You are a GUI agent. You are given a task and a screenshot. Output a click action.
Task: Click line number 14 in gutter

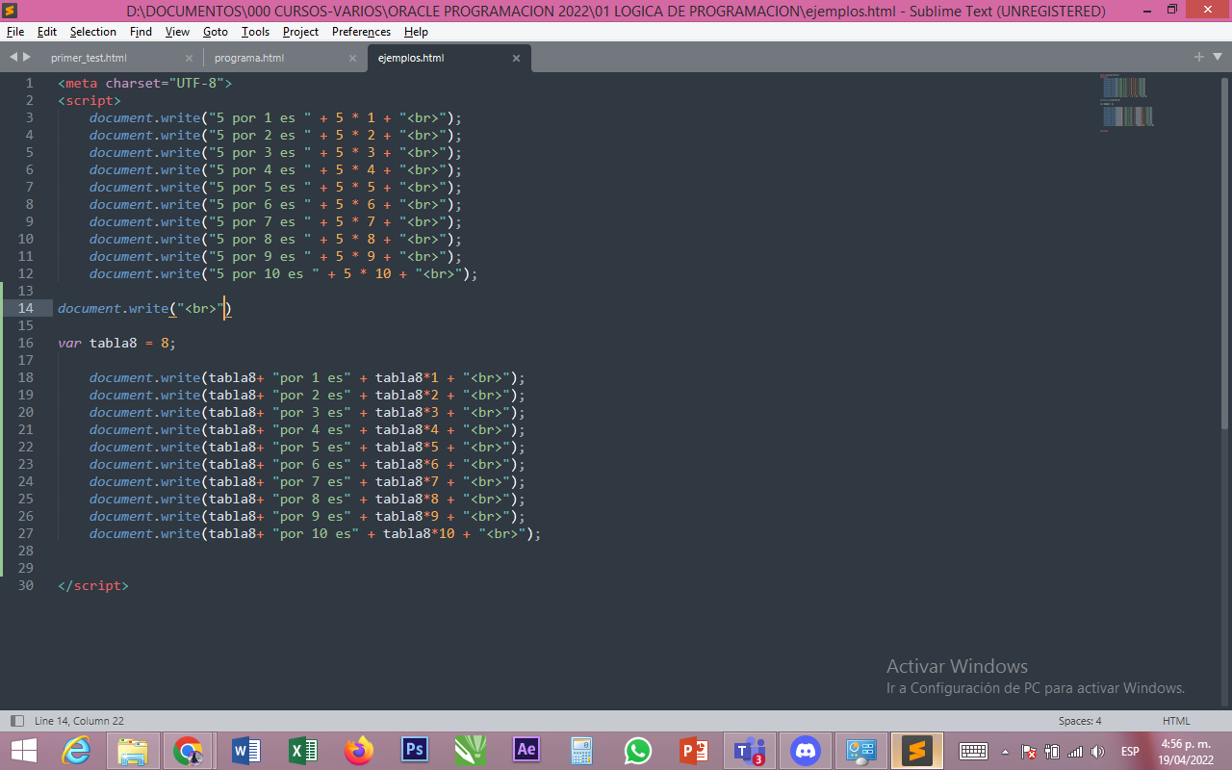pos(25,308)
